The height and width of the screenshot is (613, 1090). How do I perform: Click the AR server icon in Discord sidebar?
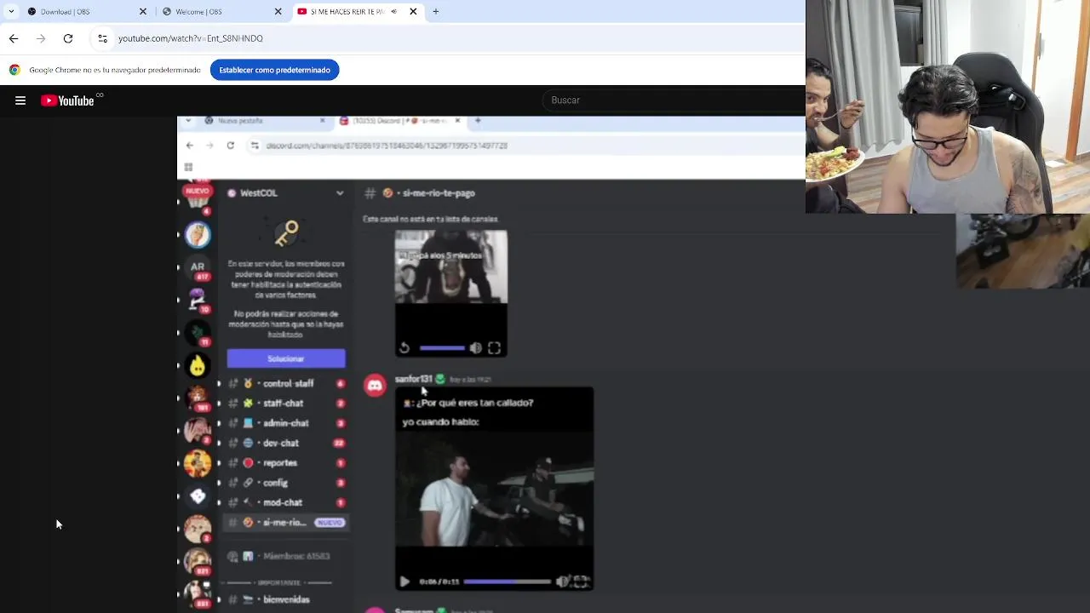click(198, 267)
